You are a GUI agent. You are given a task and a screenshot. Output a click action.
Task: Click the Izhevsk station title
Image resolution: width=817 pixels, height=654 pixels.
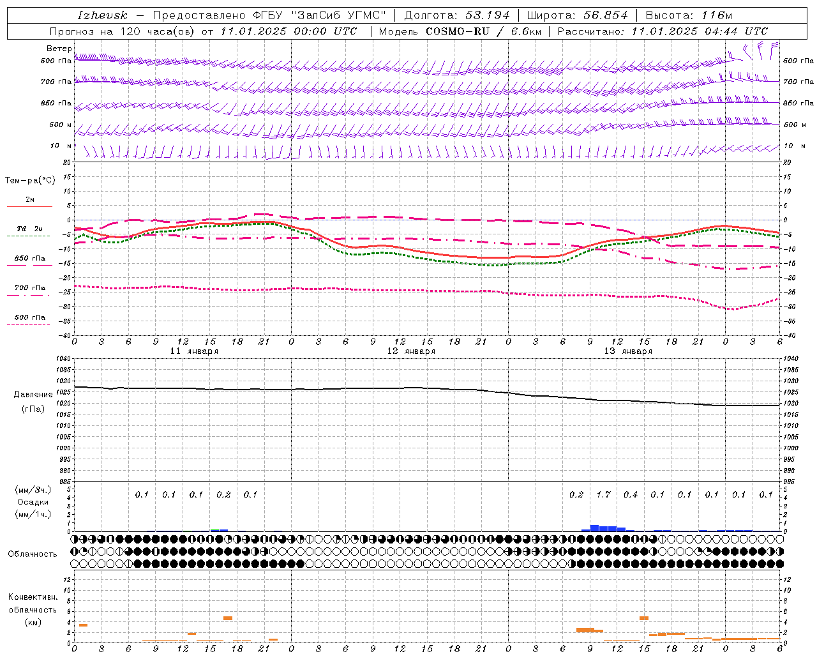tap(102, 16)
